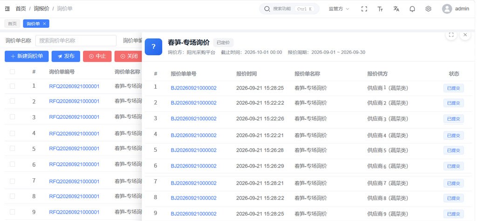
Task: Check the checkbox for row 4
Action: pos(12,133)
